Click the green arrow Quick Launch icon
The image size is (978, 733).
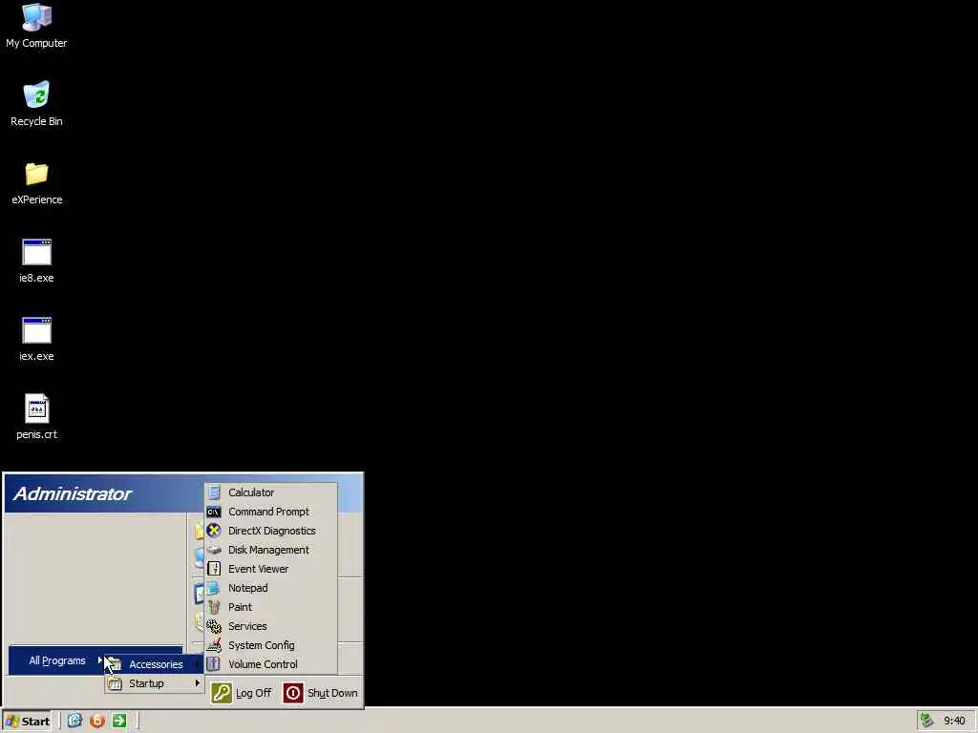(x=119, y=722)
